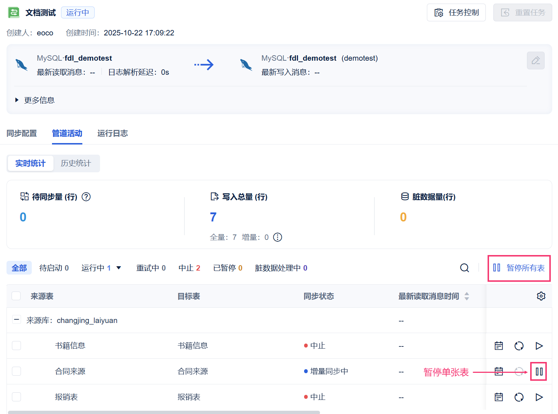Screen dimensions: 558x414
Task: Click the edit pencil icon in the pipeline card
Action: 536,60
